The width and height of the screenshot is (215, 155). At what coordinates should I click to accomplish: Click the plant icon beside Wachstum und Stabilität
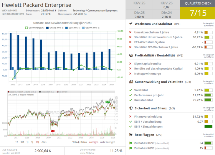tap(130, 24)
